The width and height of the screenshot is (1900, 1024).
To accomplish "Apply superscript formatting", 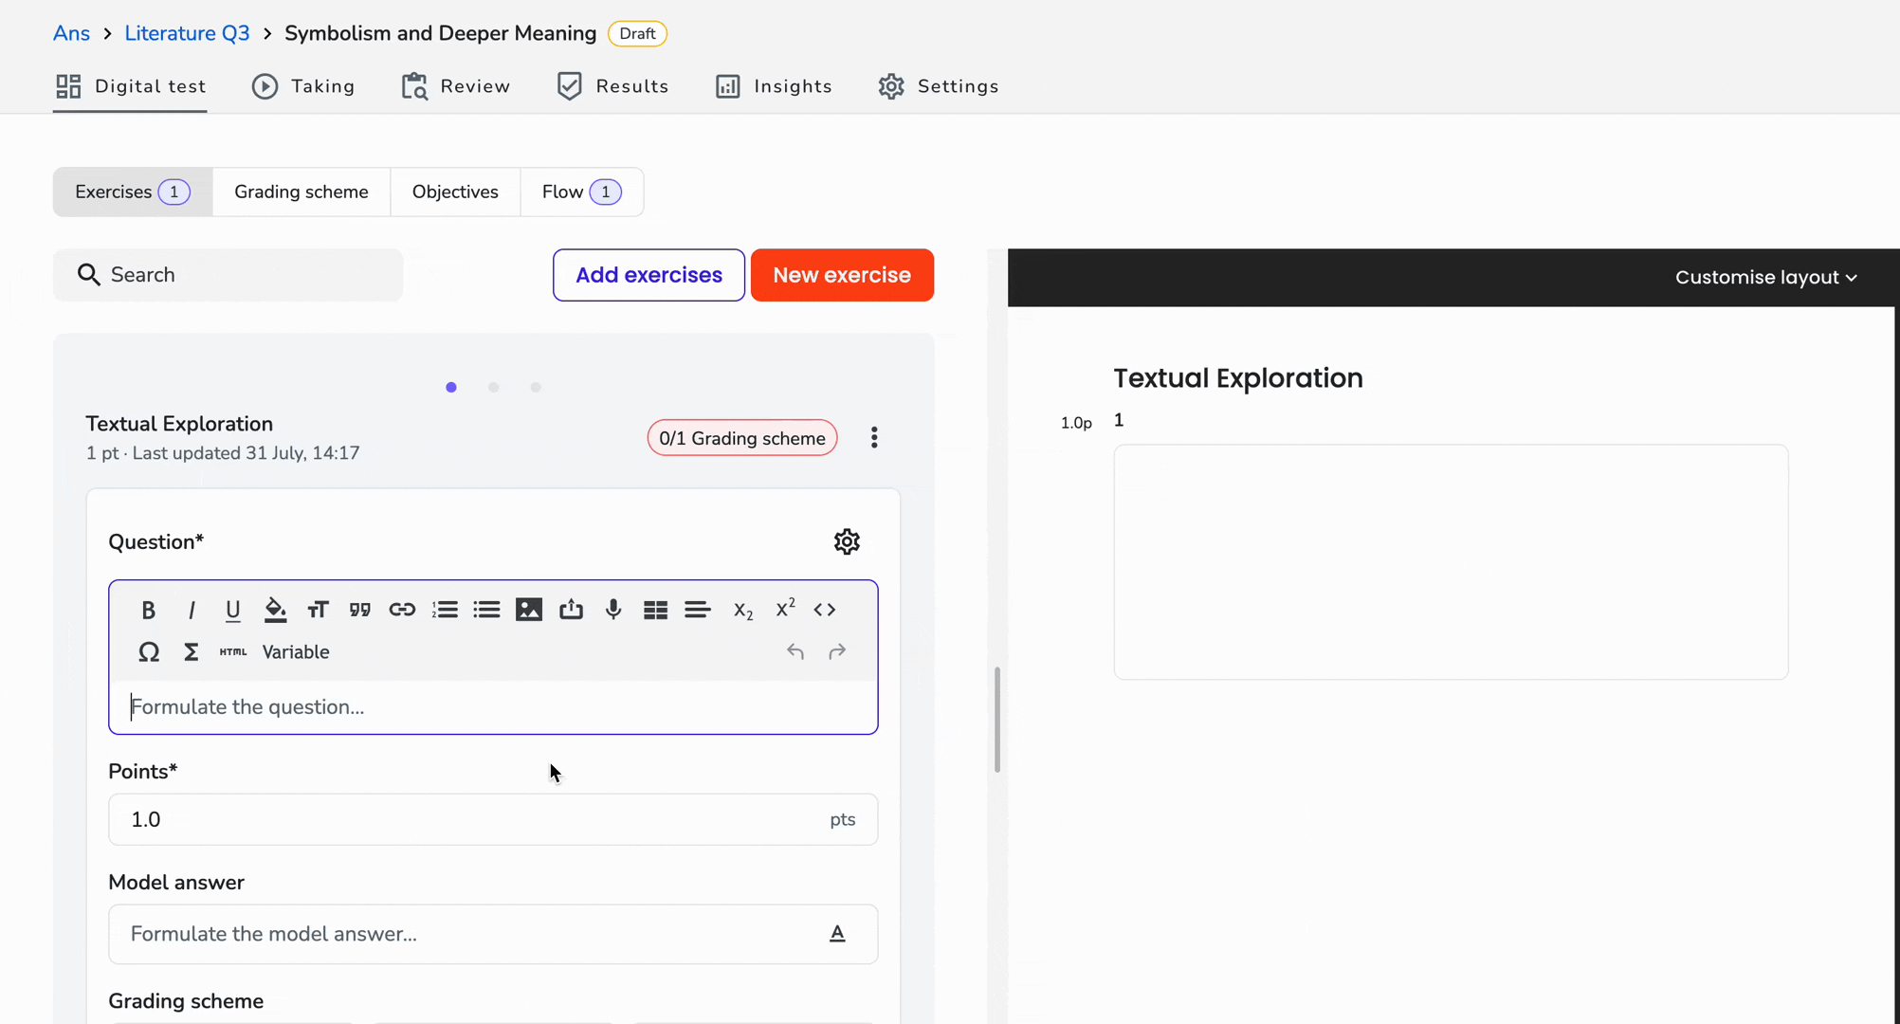I will pos(785,609).
